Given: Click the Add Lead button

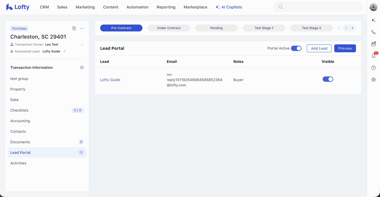Looking at the screenshot, I should coord(319,48).
